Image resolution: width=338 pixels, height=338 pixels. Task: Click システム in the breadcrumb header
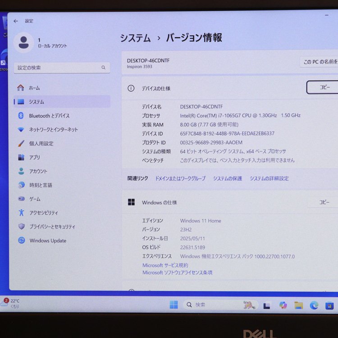135,38
